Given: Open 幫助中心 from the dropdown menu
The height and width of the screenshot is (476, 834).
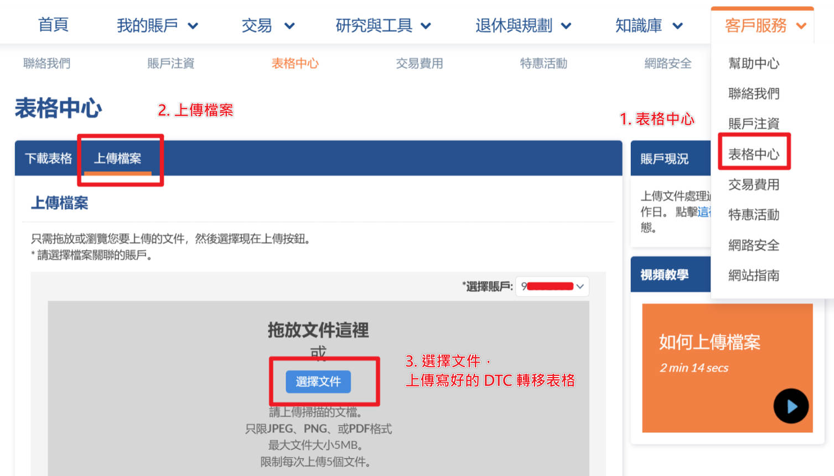Looking at the screenshot, I should (x=753, y=64).
